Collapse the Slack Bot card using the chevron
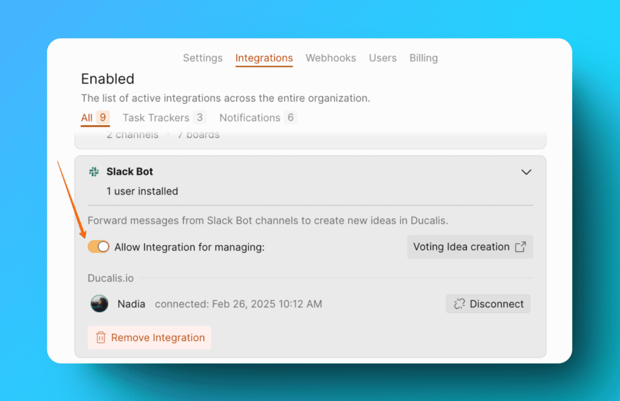The width and height of the screenshot is (620, 401). [x=526, y=172]
